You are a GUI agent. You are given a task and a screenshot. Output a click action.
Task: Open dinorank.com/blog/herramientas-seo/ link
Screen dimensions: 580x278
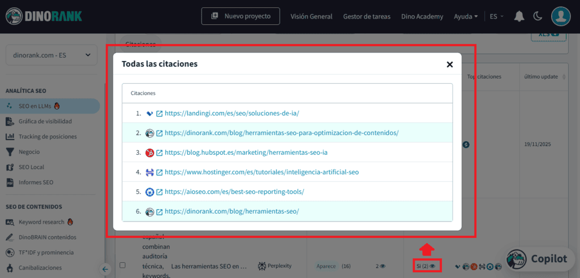232,211
